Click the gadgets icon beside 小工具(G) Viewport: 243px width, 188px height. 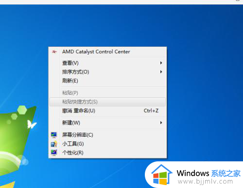pyautogui.click(x=54, y=144)
